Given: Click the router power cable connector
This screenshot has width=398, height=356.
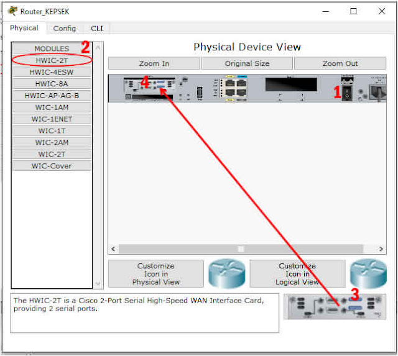Looking at the screenshot, I should (x=379, y=93).
